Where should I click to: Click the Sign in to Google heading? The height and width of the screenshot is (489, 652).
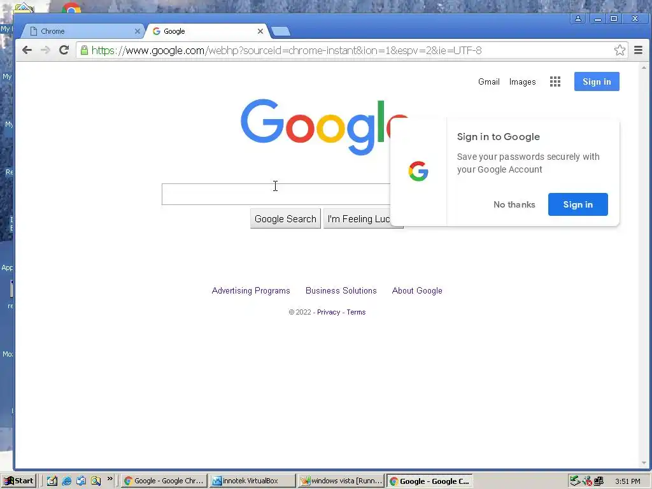coord(498,137)
